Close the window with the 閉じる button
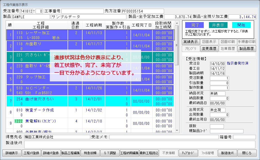This screenshot has height=160, width=260. pos(247,153)
